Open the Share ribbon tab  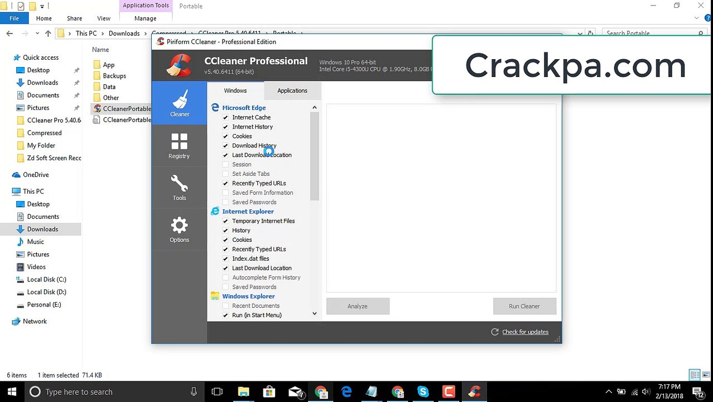tap(74, 18)
